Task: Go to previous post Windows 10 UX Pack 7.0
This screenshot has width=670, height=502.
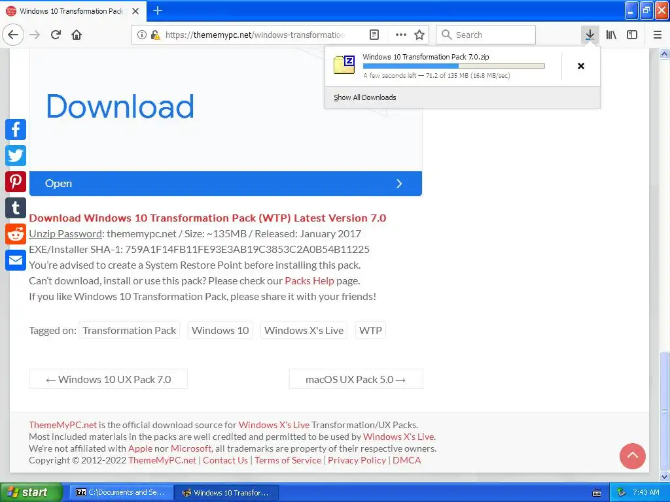Action: tap(108, 379)
